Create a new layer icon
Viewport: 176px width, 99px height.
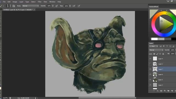click(x=172, y=91)
